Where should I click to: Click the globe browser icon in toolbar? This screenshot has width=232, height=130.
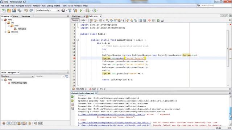[63, 10]
